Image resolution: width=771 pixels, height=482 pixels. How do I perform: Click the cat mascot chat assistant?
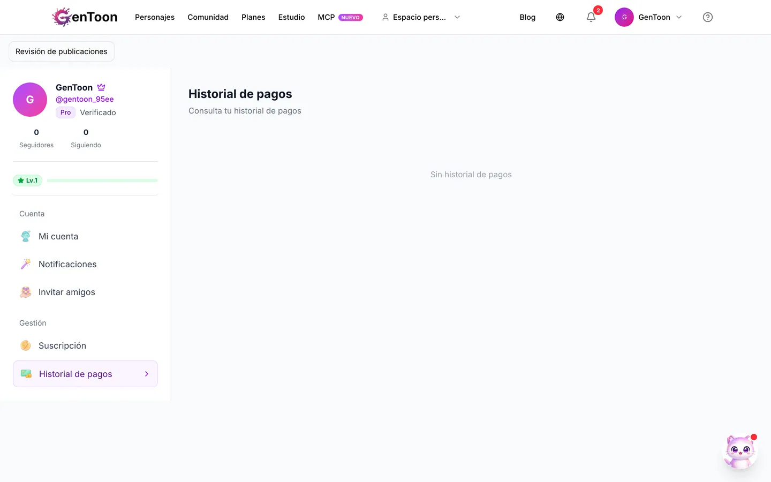click(740, 451)
